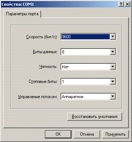This screenshot has width=132, height=142.
Task: Click the question mark help button in title bar
Action: (x=121, y=4)
